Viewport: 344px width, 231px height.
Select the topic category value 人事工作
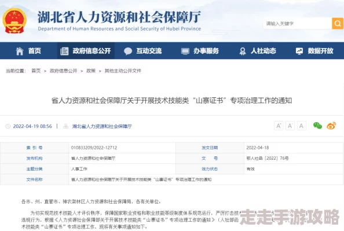point(79,169)
